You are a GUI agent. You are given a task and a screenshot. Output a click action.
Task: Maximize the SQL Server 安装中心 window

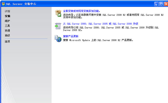point(161,4)
